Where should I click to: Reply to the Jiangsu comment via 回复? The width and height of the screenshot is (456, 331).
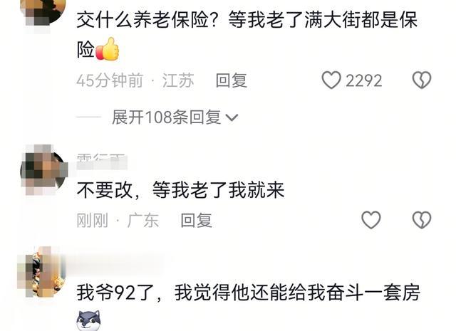[232, 80]
